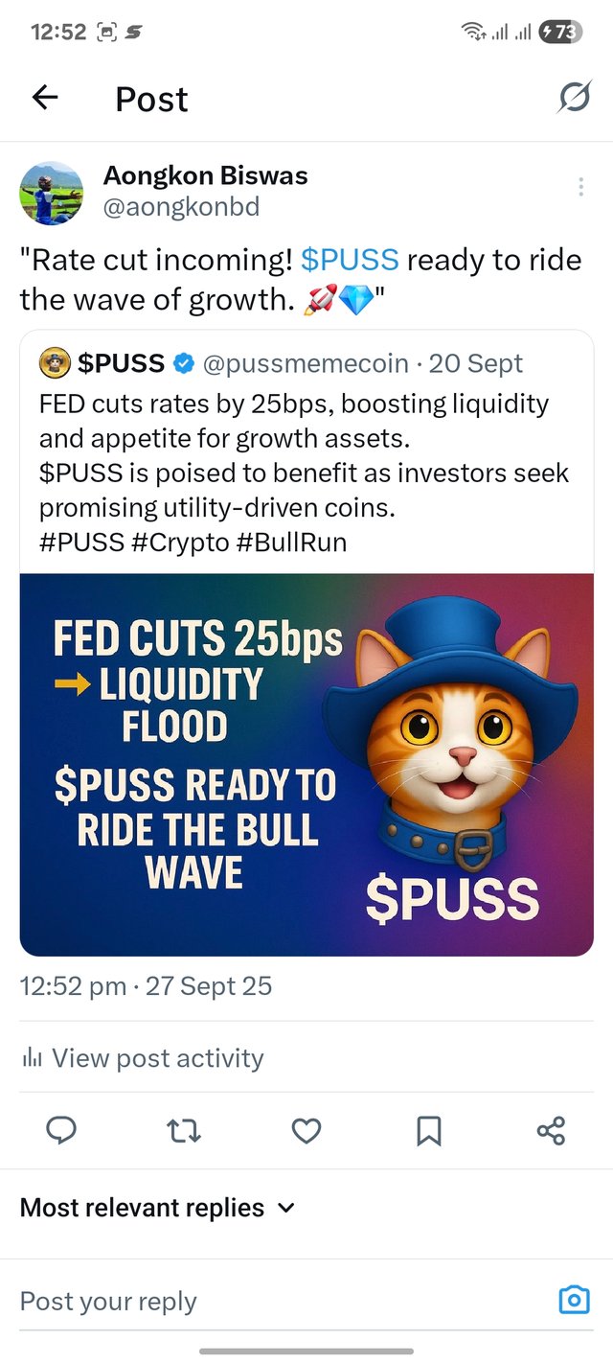Tap the quoted $PUSS account avatar

[56, 364]
